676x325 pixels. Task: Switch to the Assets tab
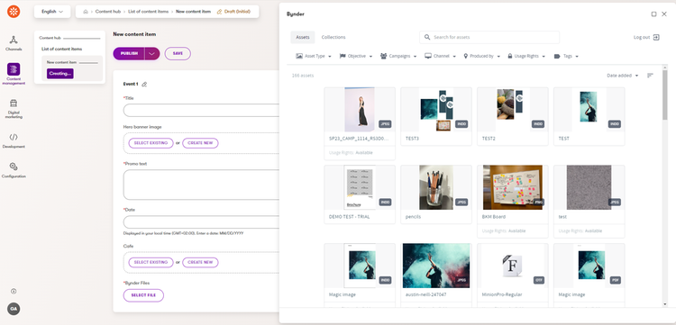(303, 38)
